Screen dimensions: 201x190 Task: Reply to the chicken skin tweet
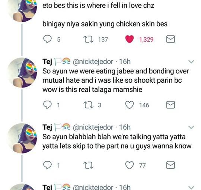click(x=47, y=39)
